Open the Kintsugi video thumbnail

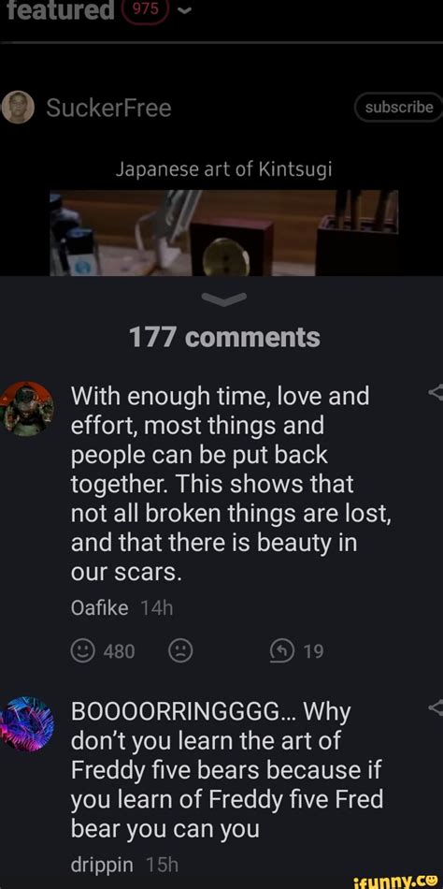[223, 233]
